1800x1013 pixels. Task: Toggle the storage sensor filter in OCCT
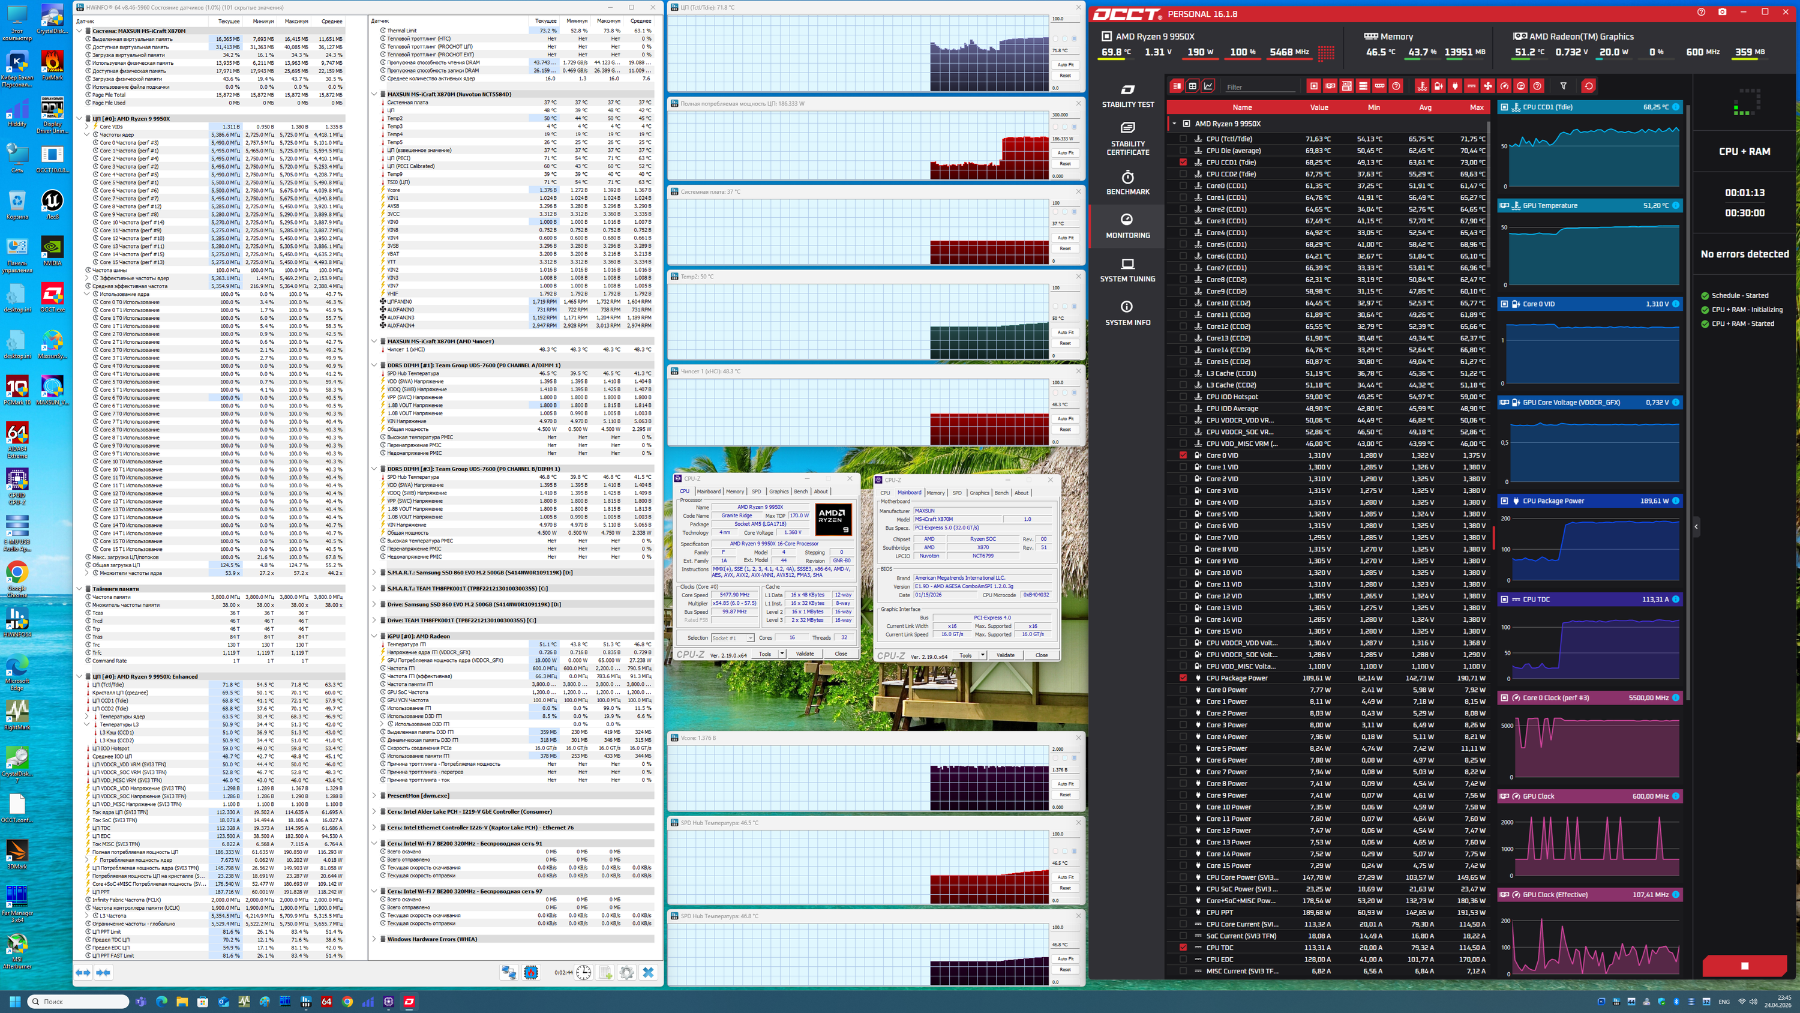tap(1363, 86)
